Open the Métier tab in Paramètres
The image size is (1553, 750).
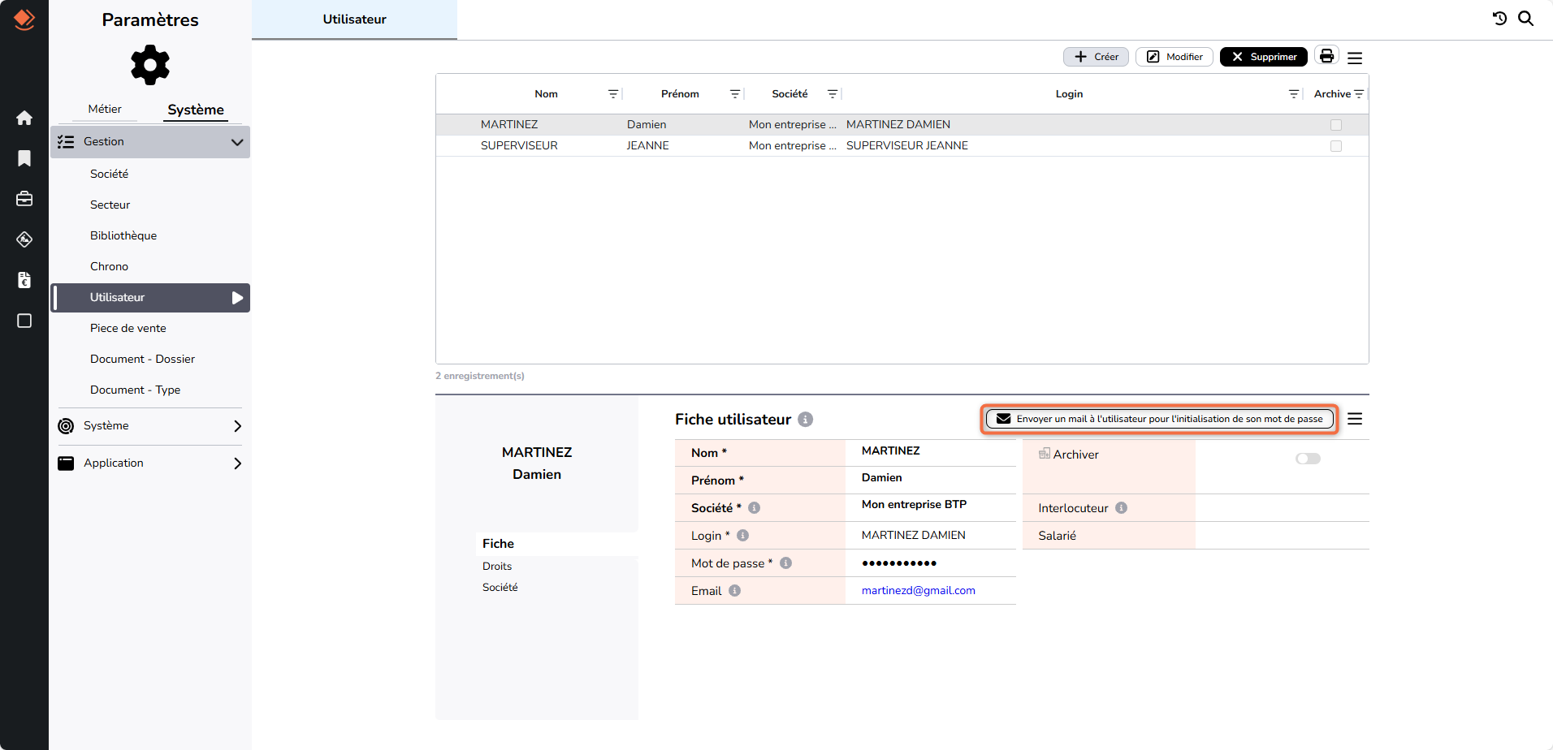(x=103, y=109)
